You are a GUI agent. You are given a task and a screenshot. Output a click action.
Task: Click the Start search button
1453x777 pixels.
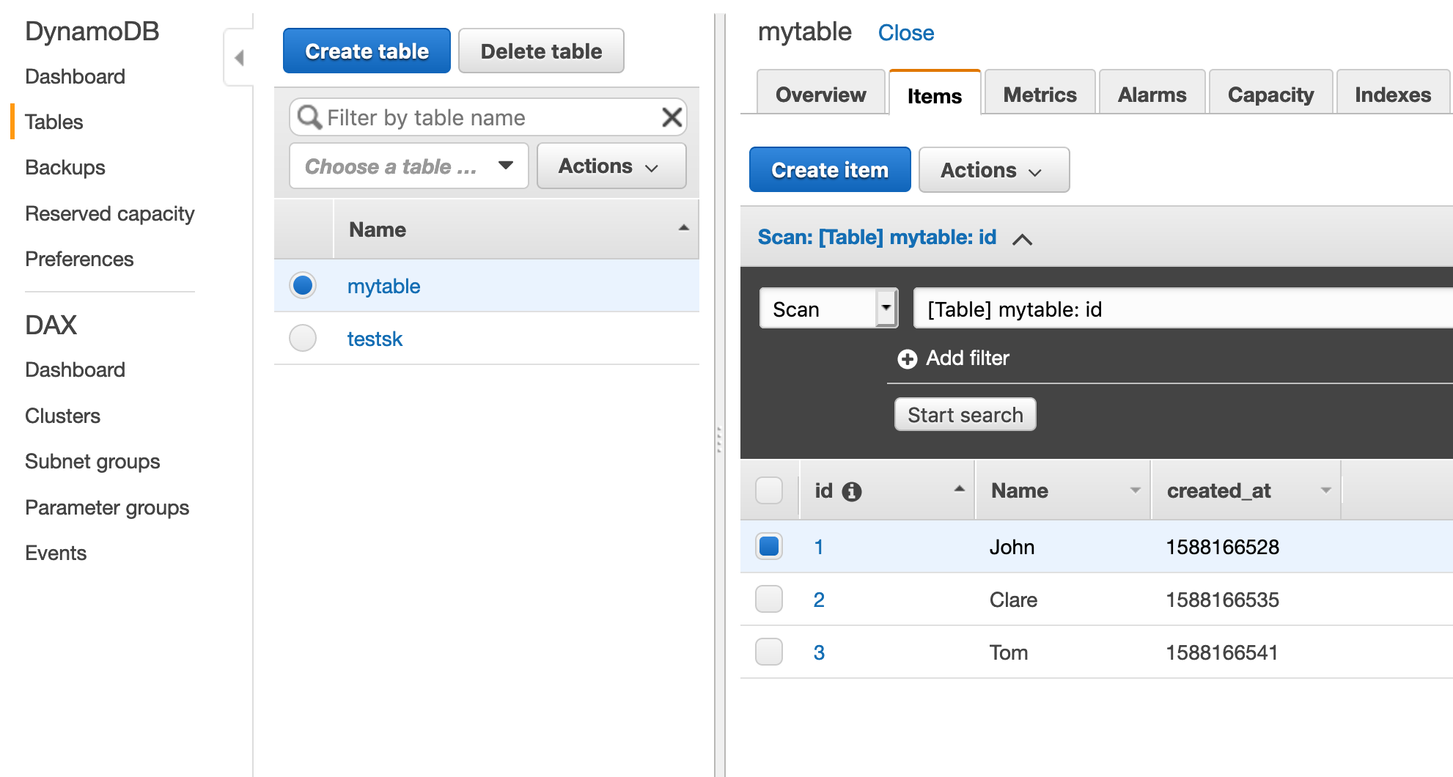tap(965, 414)
